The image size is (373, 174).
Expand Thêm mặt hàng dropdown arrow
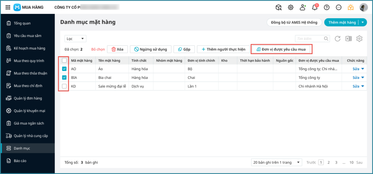363,23
